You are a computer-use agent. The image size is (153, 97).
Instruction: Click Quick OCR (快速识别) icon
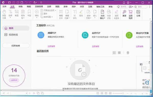[109, 12]
